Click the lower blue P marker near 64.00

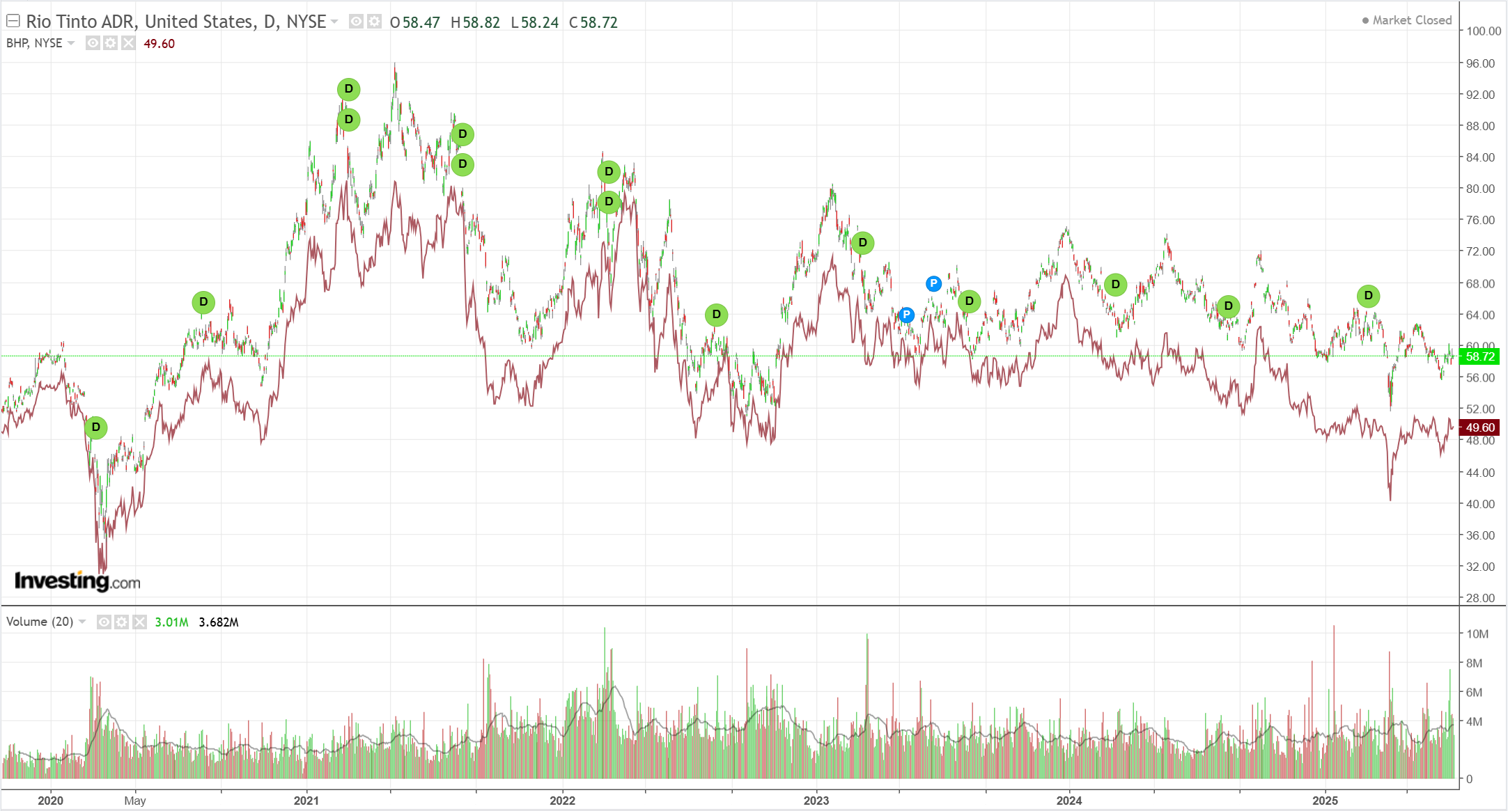coord(906,315)
